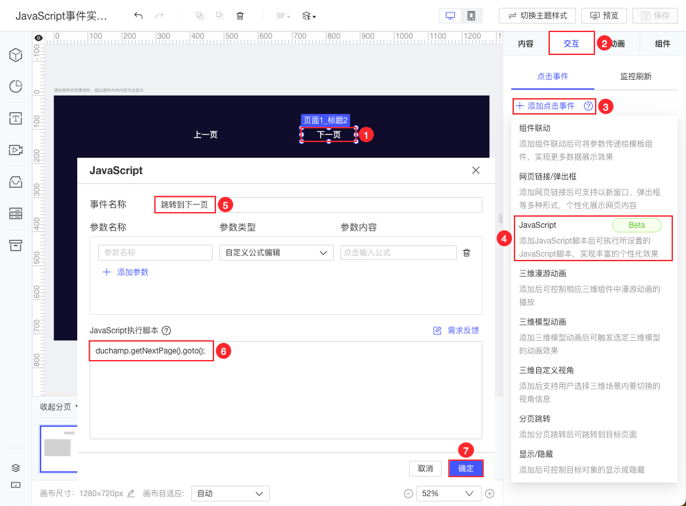Viewport: 686px width, 506px height.
Task: Open the alignment options dropdown
Action: pos(283,16)
